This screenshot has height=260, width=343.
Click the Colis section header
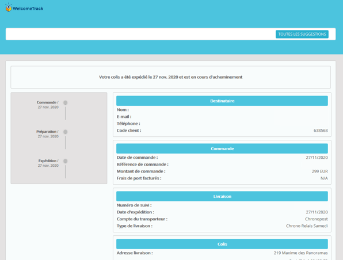click(x=222, y=244)
